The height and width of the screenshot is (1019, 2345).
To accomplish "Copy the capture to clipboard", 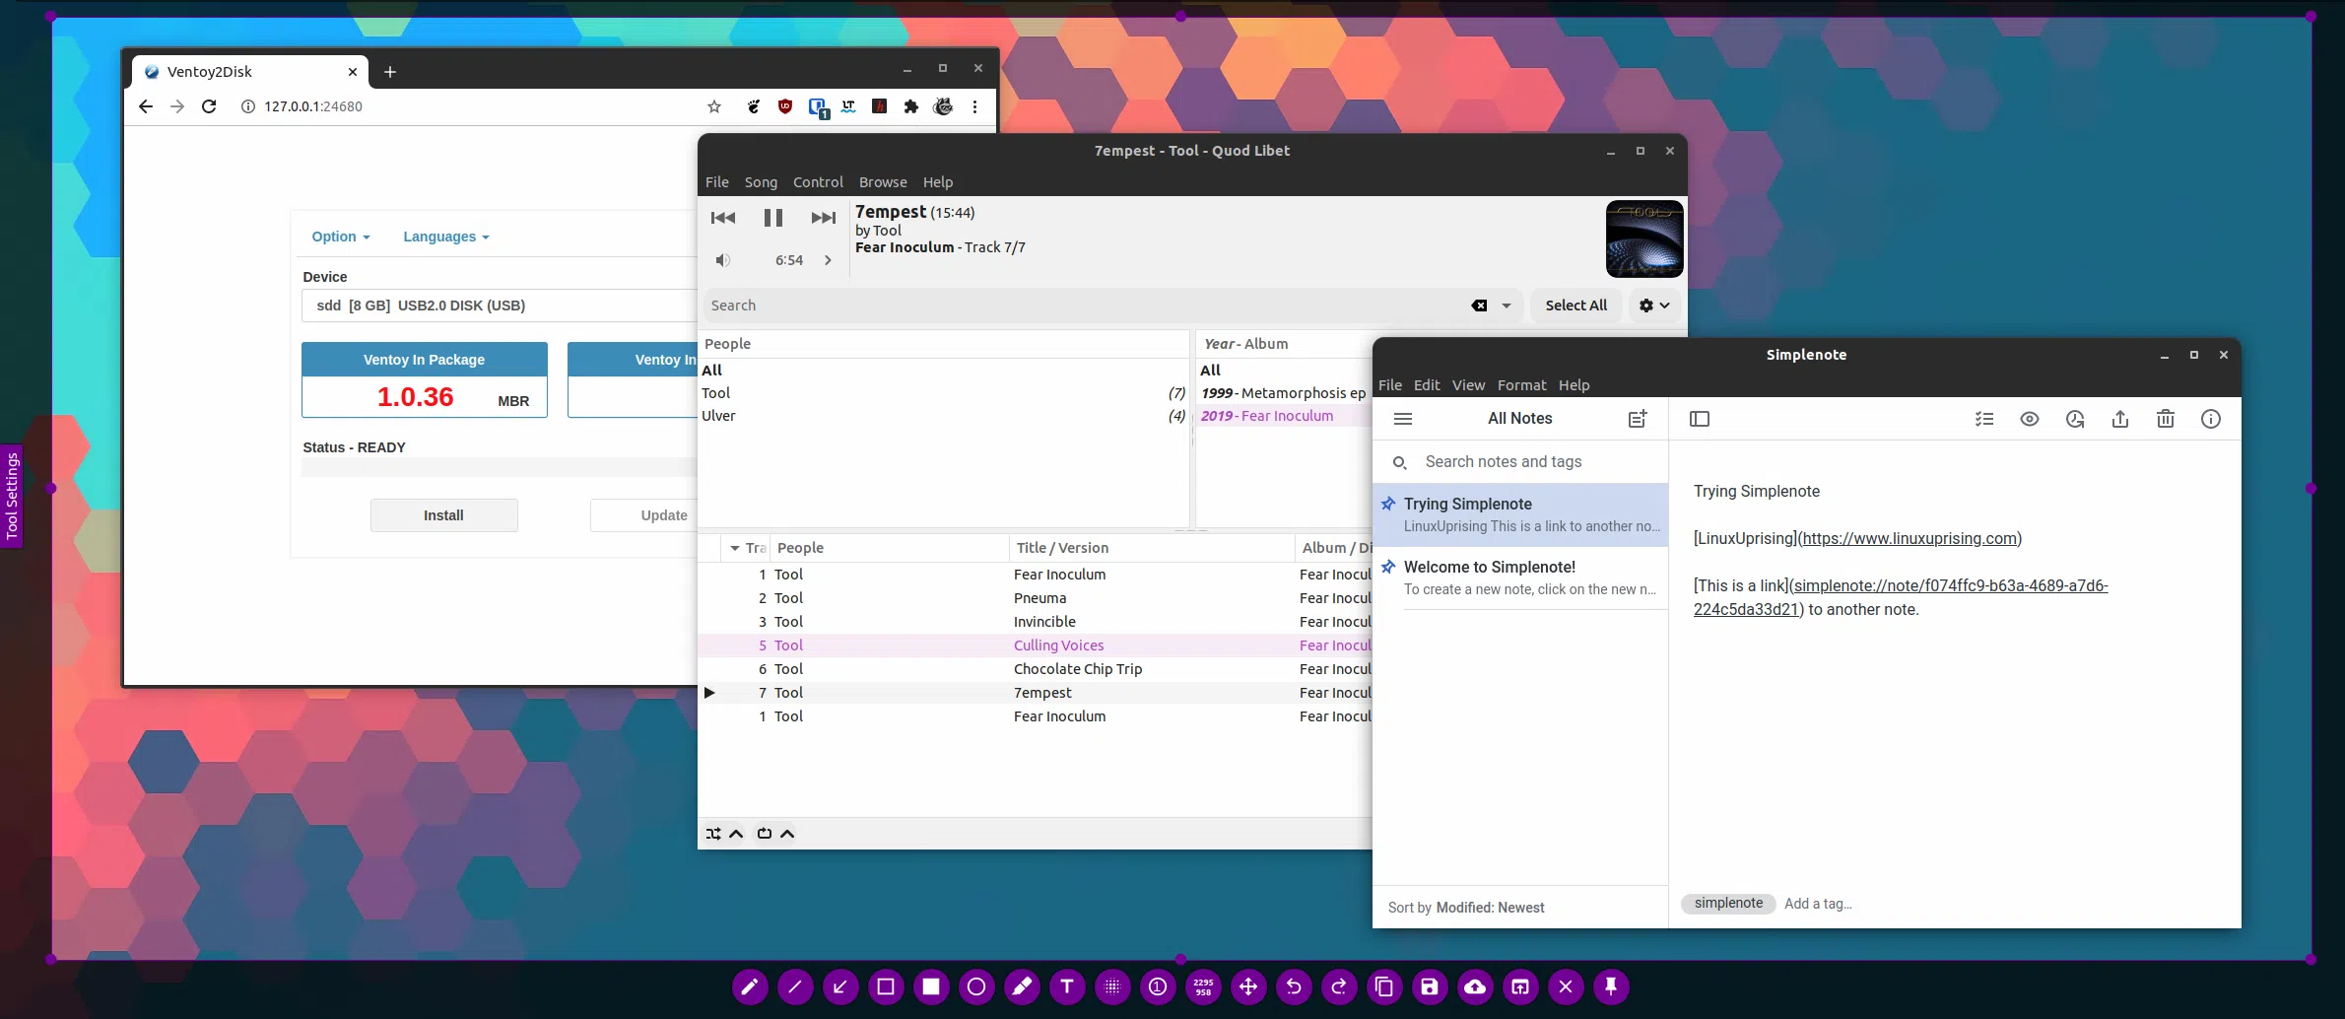I will (x=1384, y=986).
